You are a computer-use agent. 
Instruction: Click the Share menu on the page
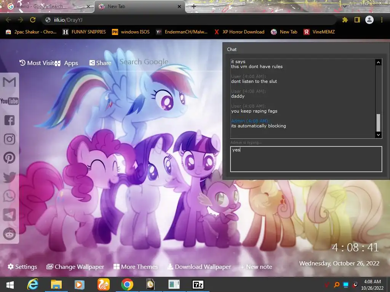coord(100,63)
